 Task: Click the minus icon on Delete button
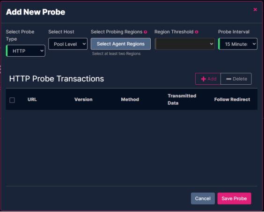coord(228,79)
